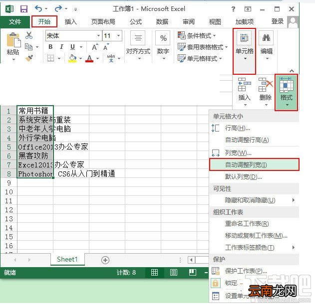
Task: Toggle Italic formatting
Action: coord(61,47)
